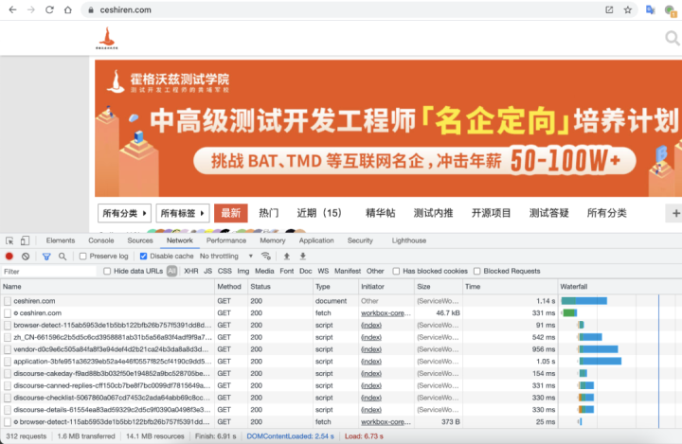Toggle the network filter funnel icon
The height and width of the screenshot is (444, 682).
[46, 257]
